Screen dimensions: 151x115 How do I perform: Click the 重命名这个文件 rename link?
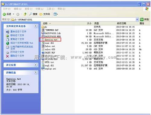pyautogui.click(x=18, y=31)
